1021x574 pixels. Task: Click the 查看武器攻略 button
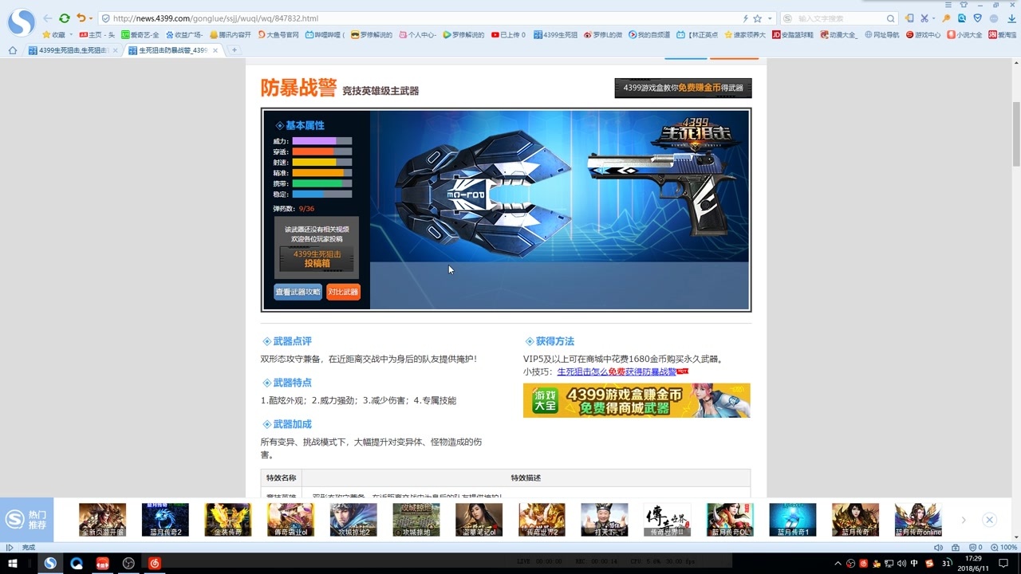[x=298, y=292]
